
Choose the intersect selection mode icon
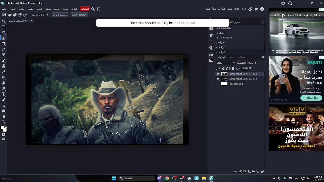point(25,15)
